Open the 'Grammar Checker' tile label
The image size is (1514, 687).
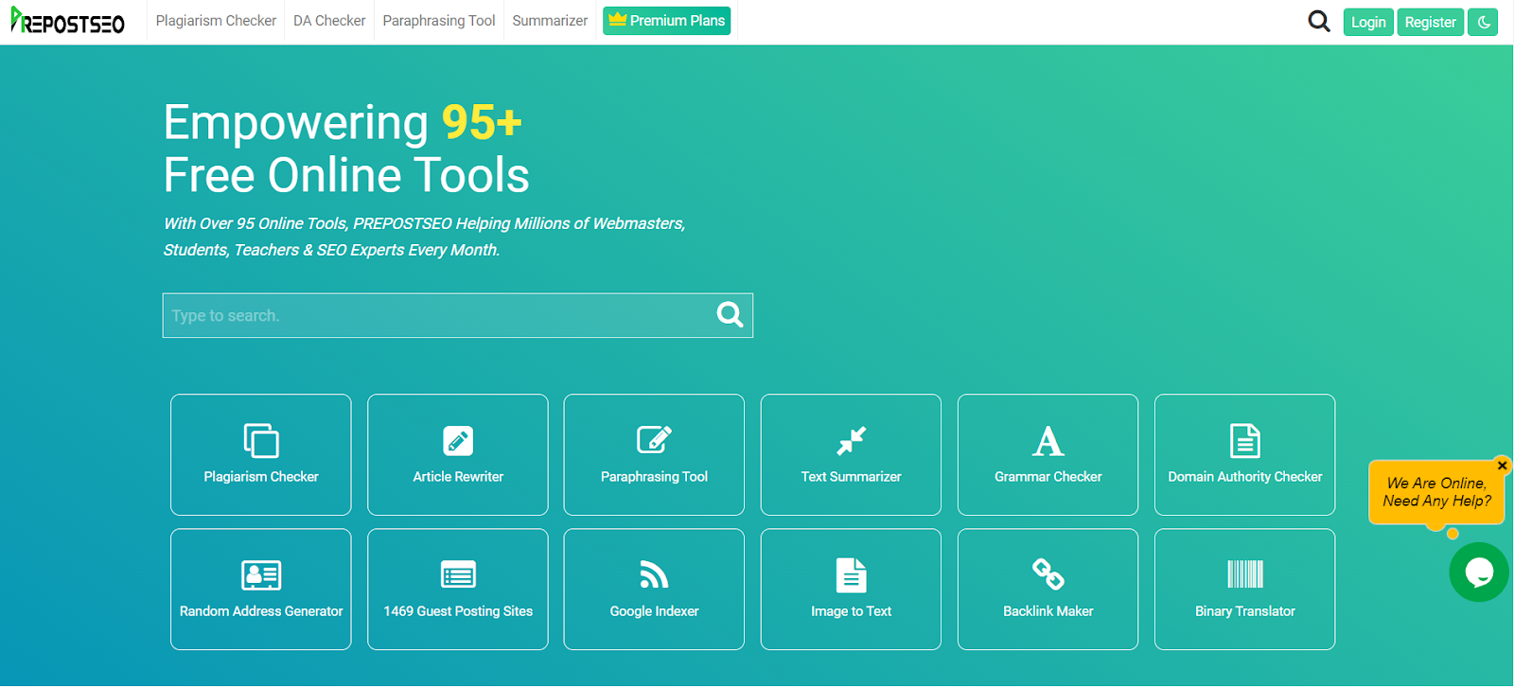pos(1047,477)
